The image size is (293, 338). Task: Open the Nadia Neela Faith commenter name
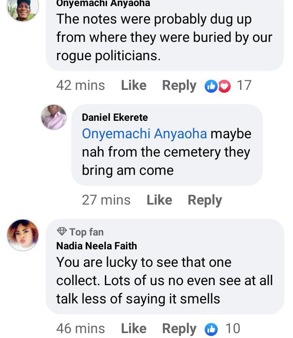coord(96,246)
